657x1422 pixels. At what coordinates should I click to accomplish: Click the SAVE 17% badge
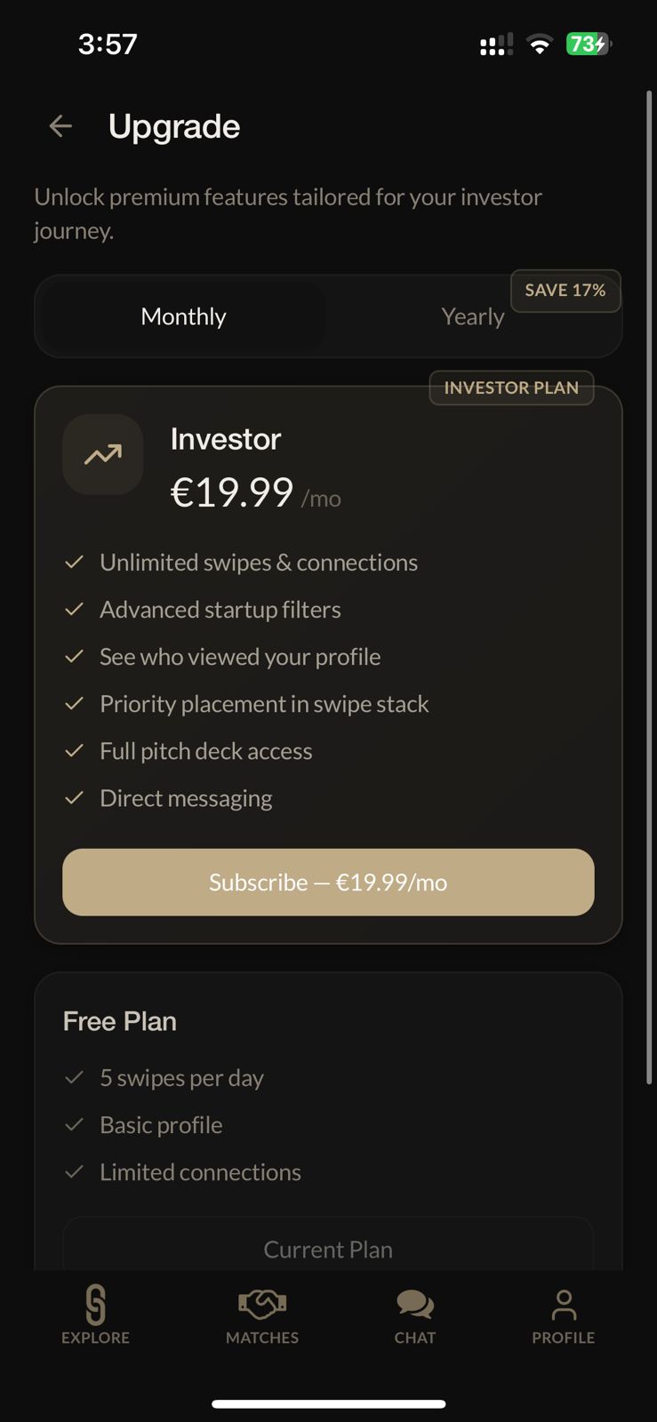pos(565,291)
